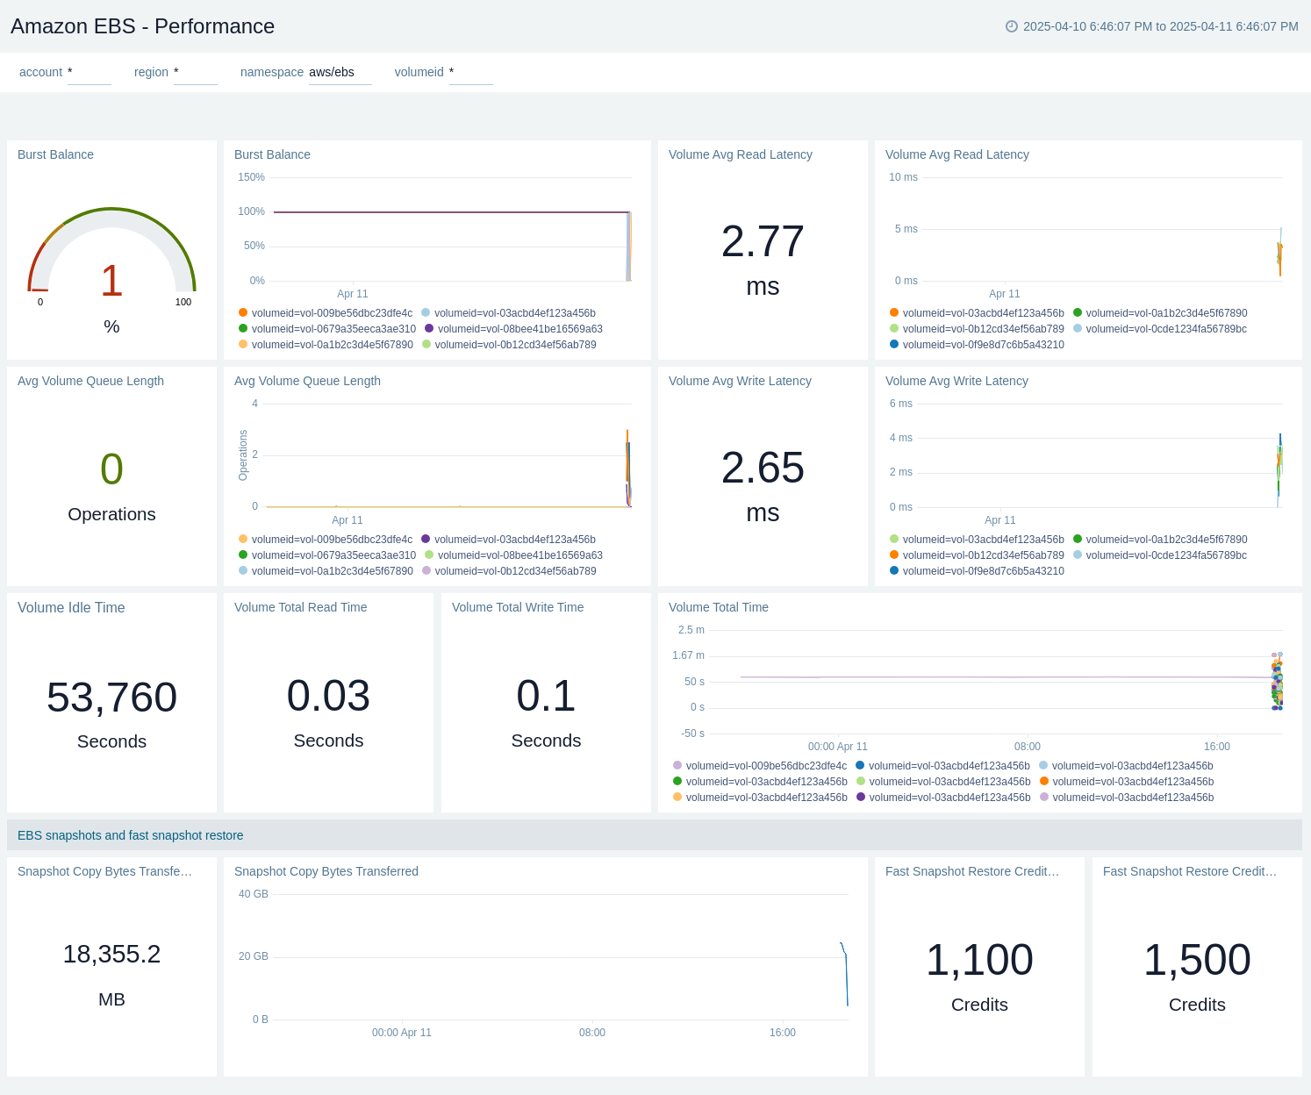Select the Volume Idle Time panel title
This screenshot has height=1095, width=1311.
(71, 607)
